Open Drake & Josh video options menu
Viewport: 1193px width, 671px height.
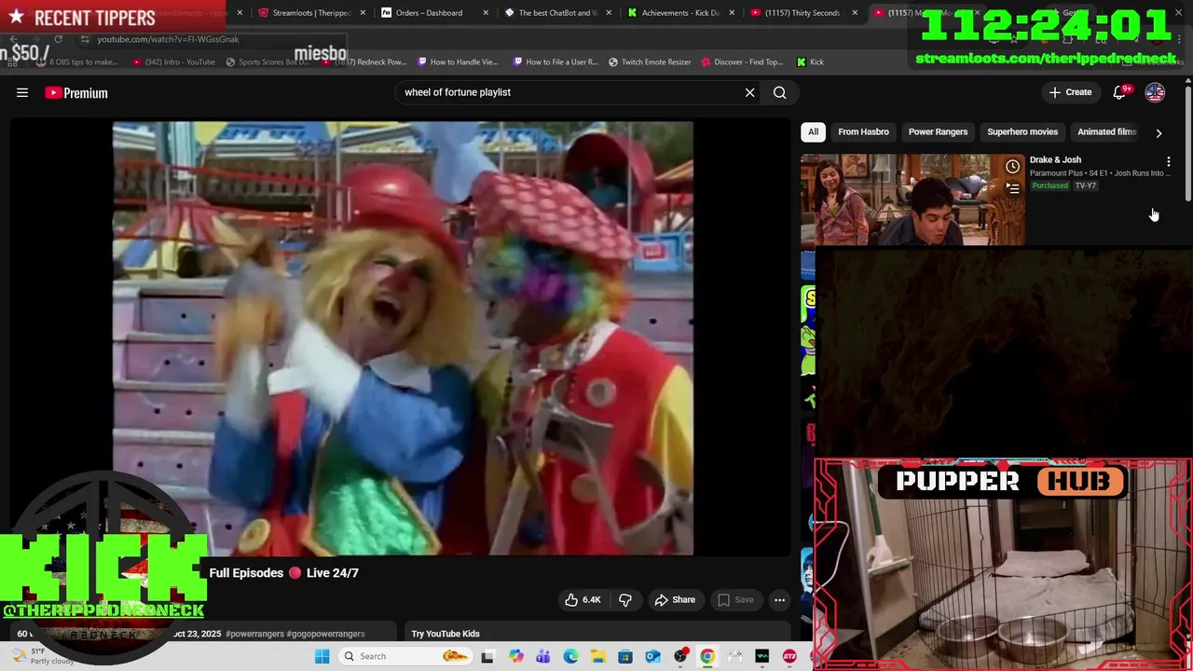pyautogui.click(x=1168, y=161)
